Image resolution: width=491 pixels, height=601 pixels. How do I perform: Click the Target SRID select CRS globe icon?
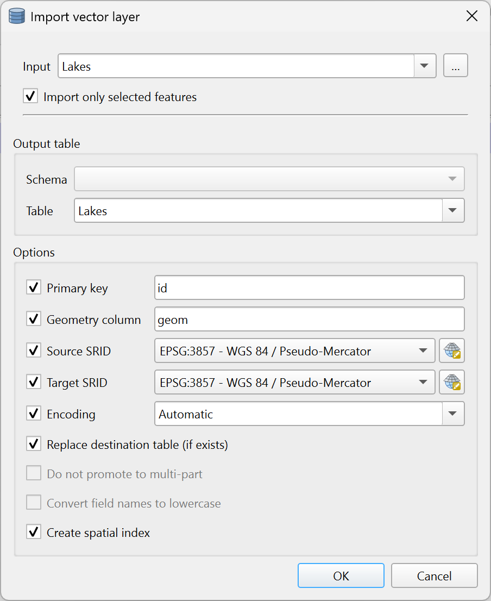click(x=451, y=383)
